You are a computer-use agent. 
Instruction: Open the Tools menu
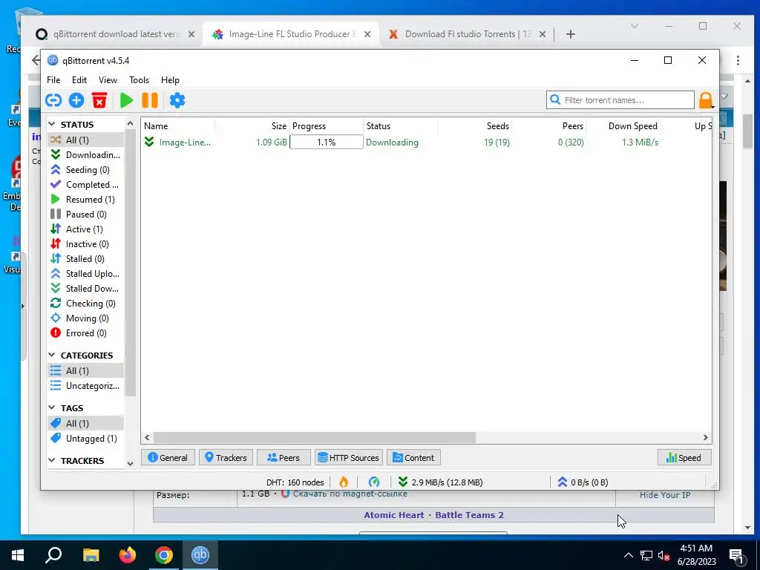[139, 80]
